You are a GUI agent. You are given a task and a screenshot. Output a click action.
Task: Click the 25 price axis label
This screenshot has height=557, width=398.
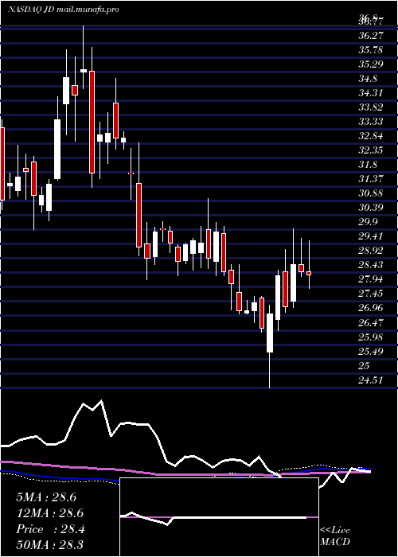coord(365,365)
